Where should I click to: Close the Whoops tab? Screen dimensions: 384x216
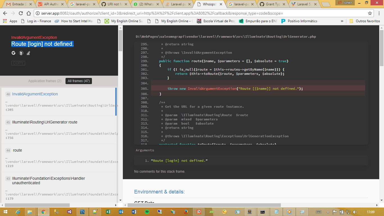(x=220, y=4)
